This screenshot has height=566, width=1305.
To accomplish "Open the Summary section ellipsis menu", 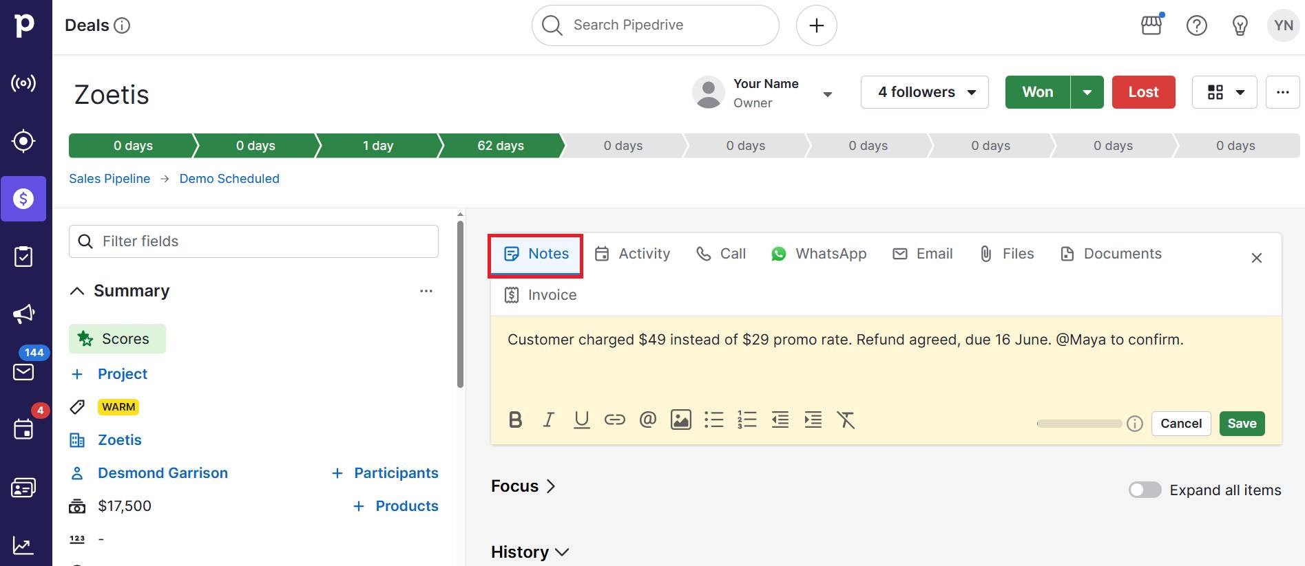I will pyautogui.click(x=426, y=291).
